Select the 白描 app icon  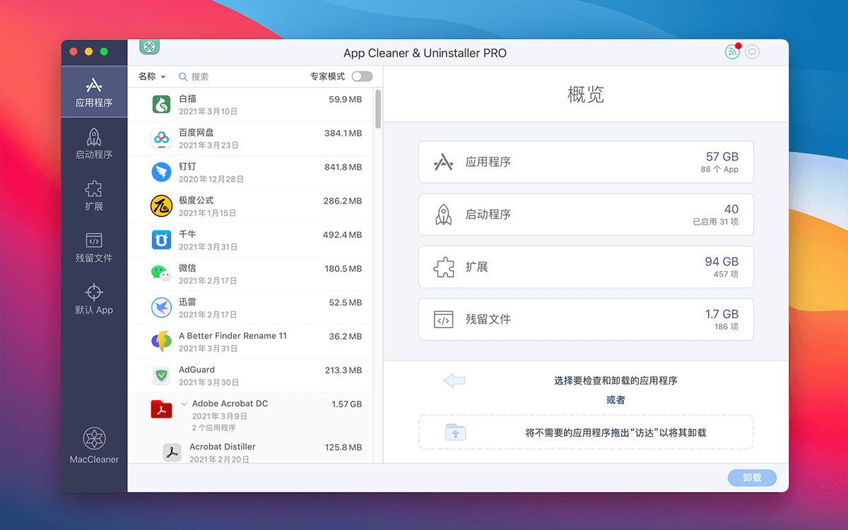coord(162,105)
